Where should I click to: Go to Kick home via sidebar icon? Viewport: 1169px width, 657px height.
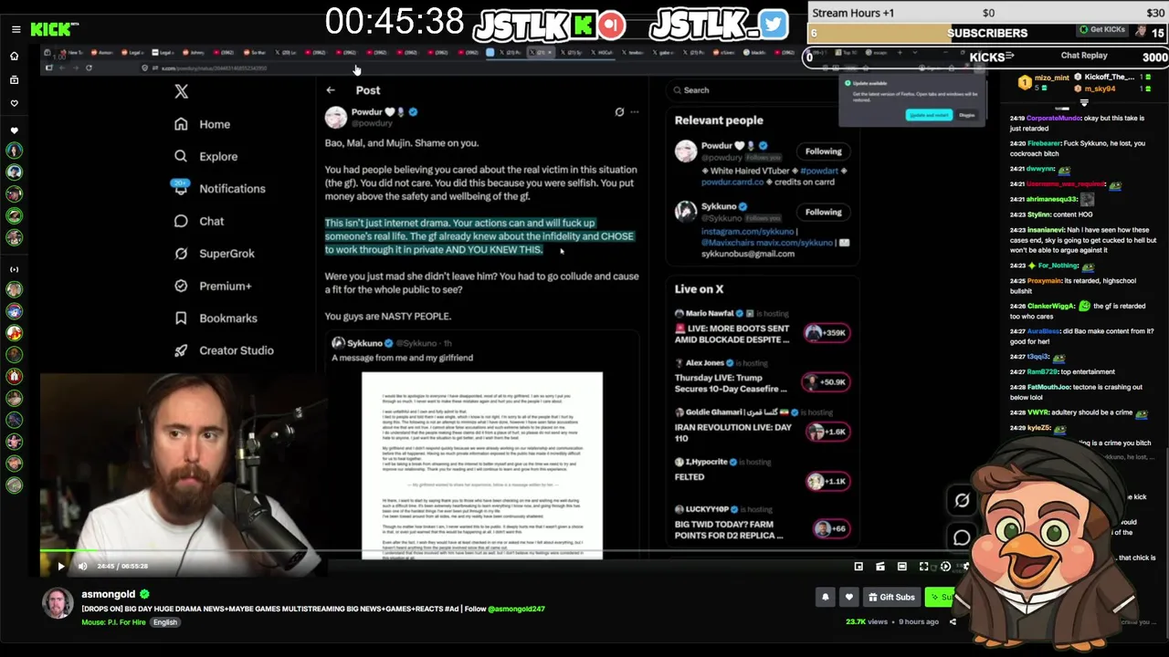point(14,56)
